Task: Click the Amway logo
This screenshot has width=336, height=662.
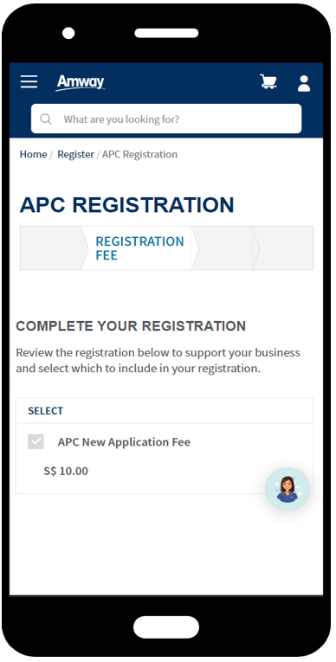Action: 81,83
